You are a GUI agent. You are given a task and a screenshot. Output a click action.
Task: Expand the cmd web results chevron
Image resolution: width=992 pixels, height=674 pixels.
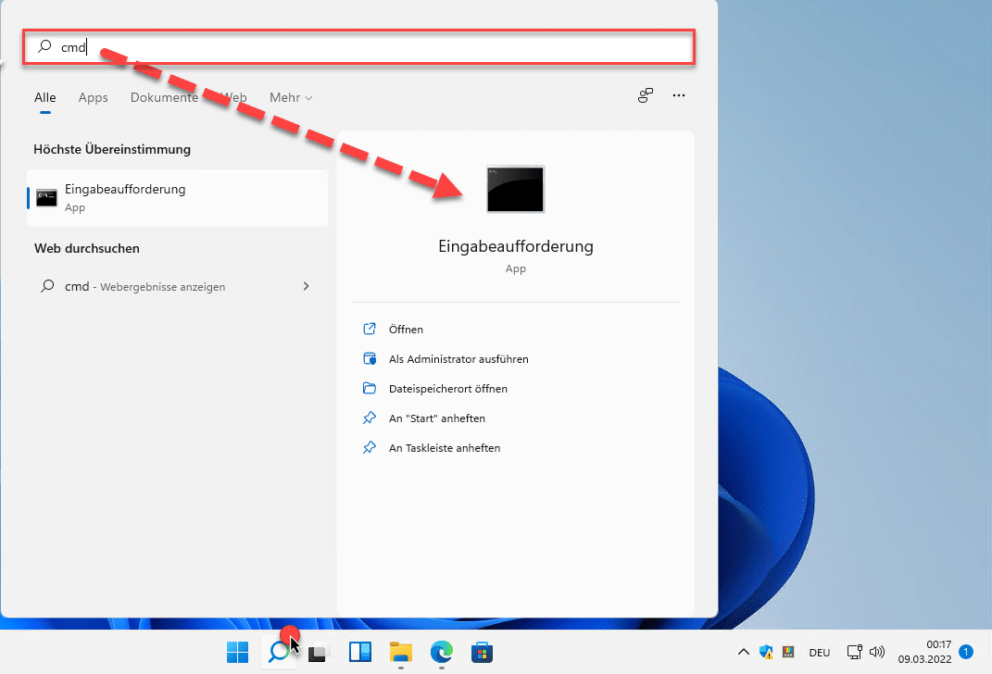click(x=307, y=286)
